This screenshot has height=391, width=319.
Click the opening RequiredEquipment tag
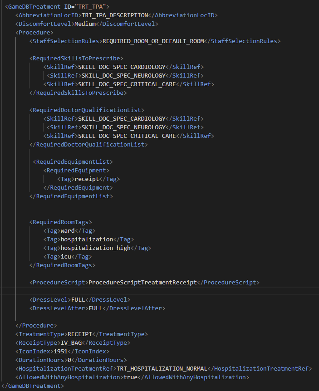(x=76, y=170)
